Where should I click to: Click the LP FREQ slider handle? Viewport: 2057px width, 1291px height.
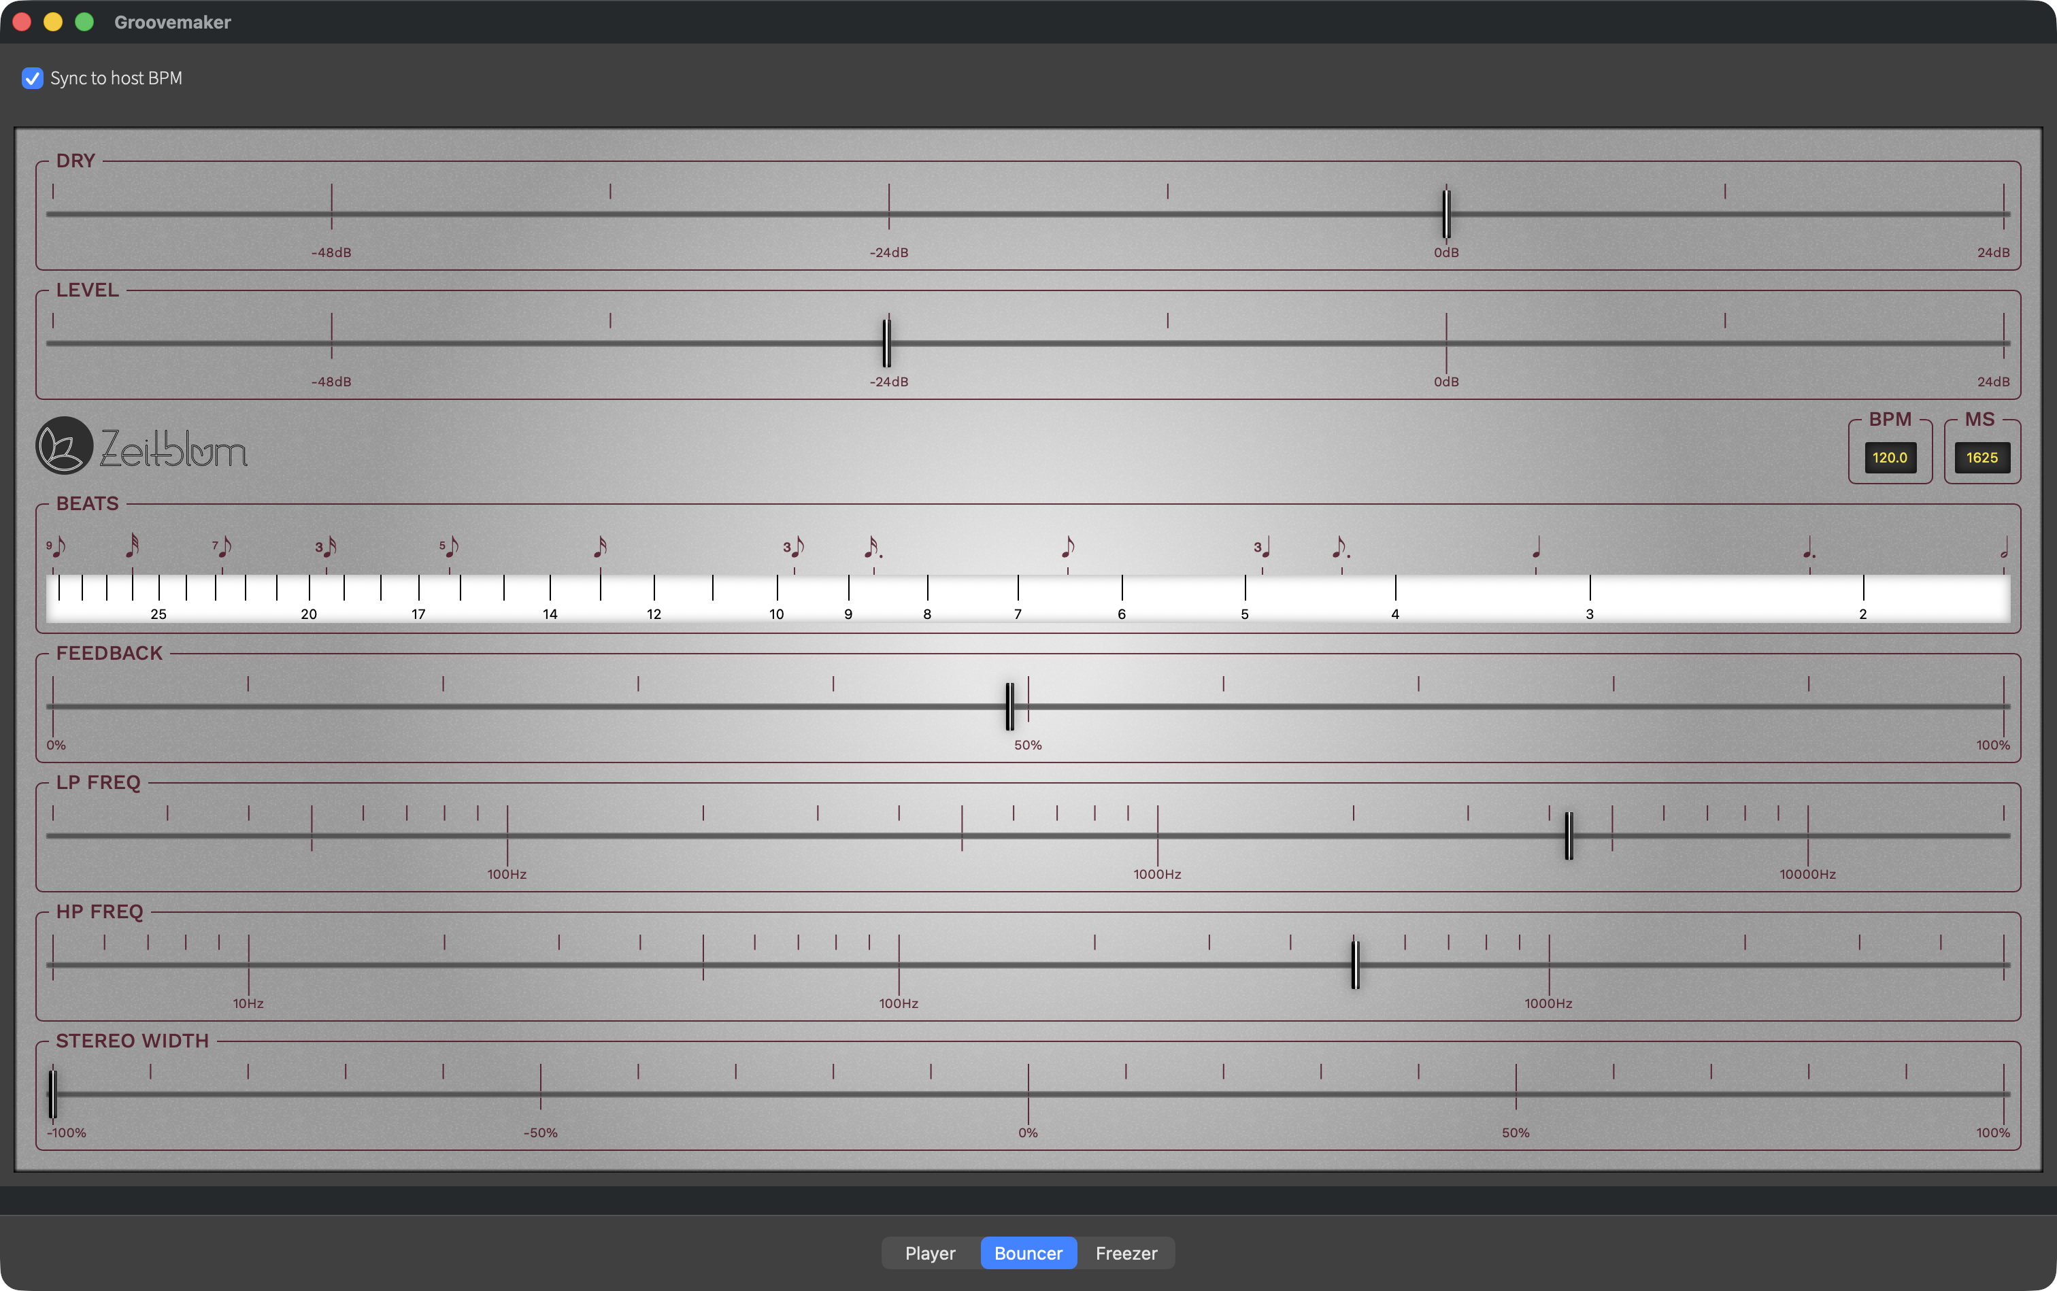[x=1569, y=836]
